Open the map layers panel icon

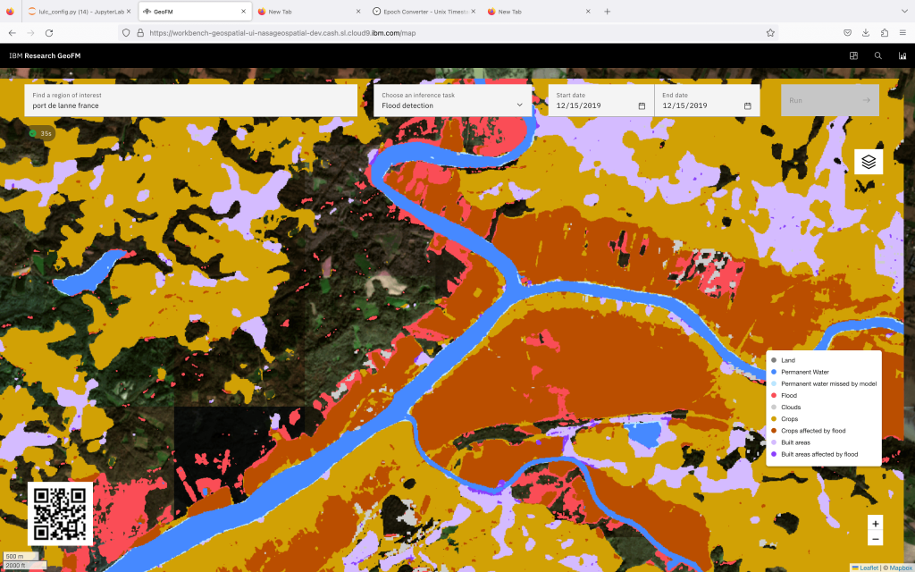(x=869, y=162)
